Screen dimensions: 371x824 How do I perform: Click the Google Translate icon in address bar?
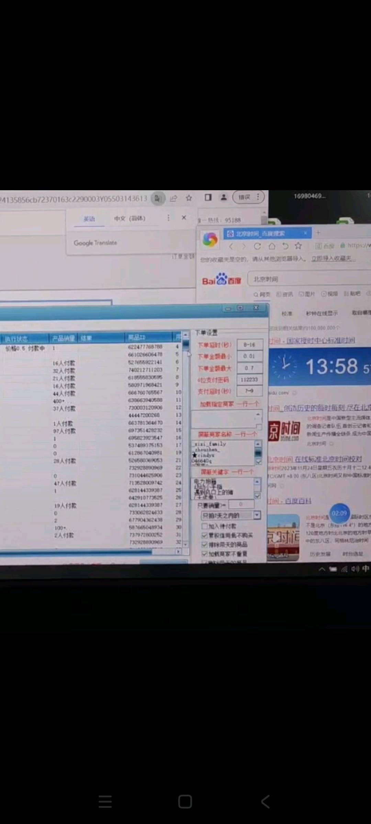coord(158,198)
